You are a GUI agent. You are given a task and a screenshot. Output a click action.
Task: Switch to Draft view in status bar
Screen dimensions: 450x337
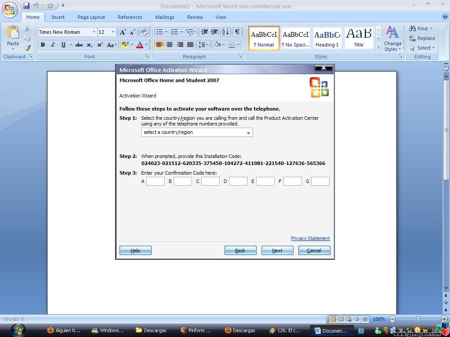365,319
